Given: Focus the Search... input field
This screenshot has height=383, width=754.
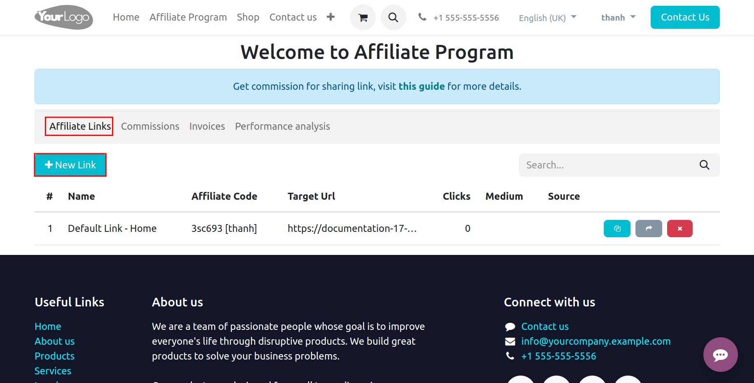Looking at the screenshot, I should 607,165.
